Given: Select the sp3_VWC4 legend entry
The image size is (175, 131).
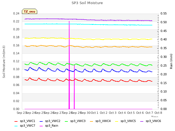Looking at the screenshot, I should coord(100,121).
